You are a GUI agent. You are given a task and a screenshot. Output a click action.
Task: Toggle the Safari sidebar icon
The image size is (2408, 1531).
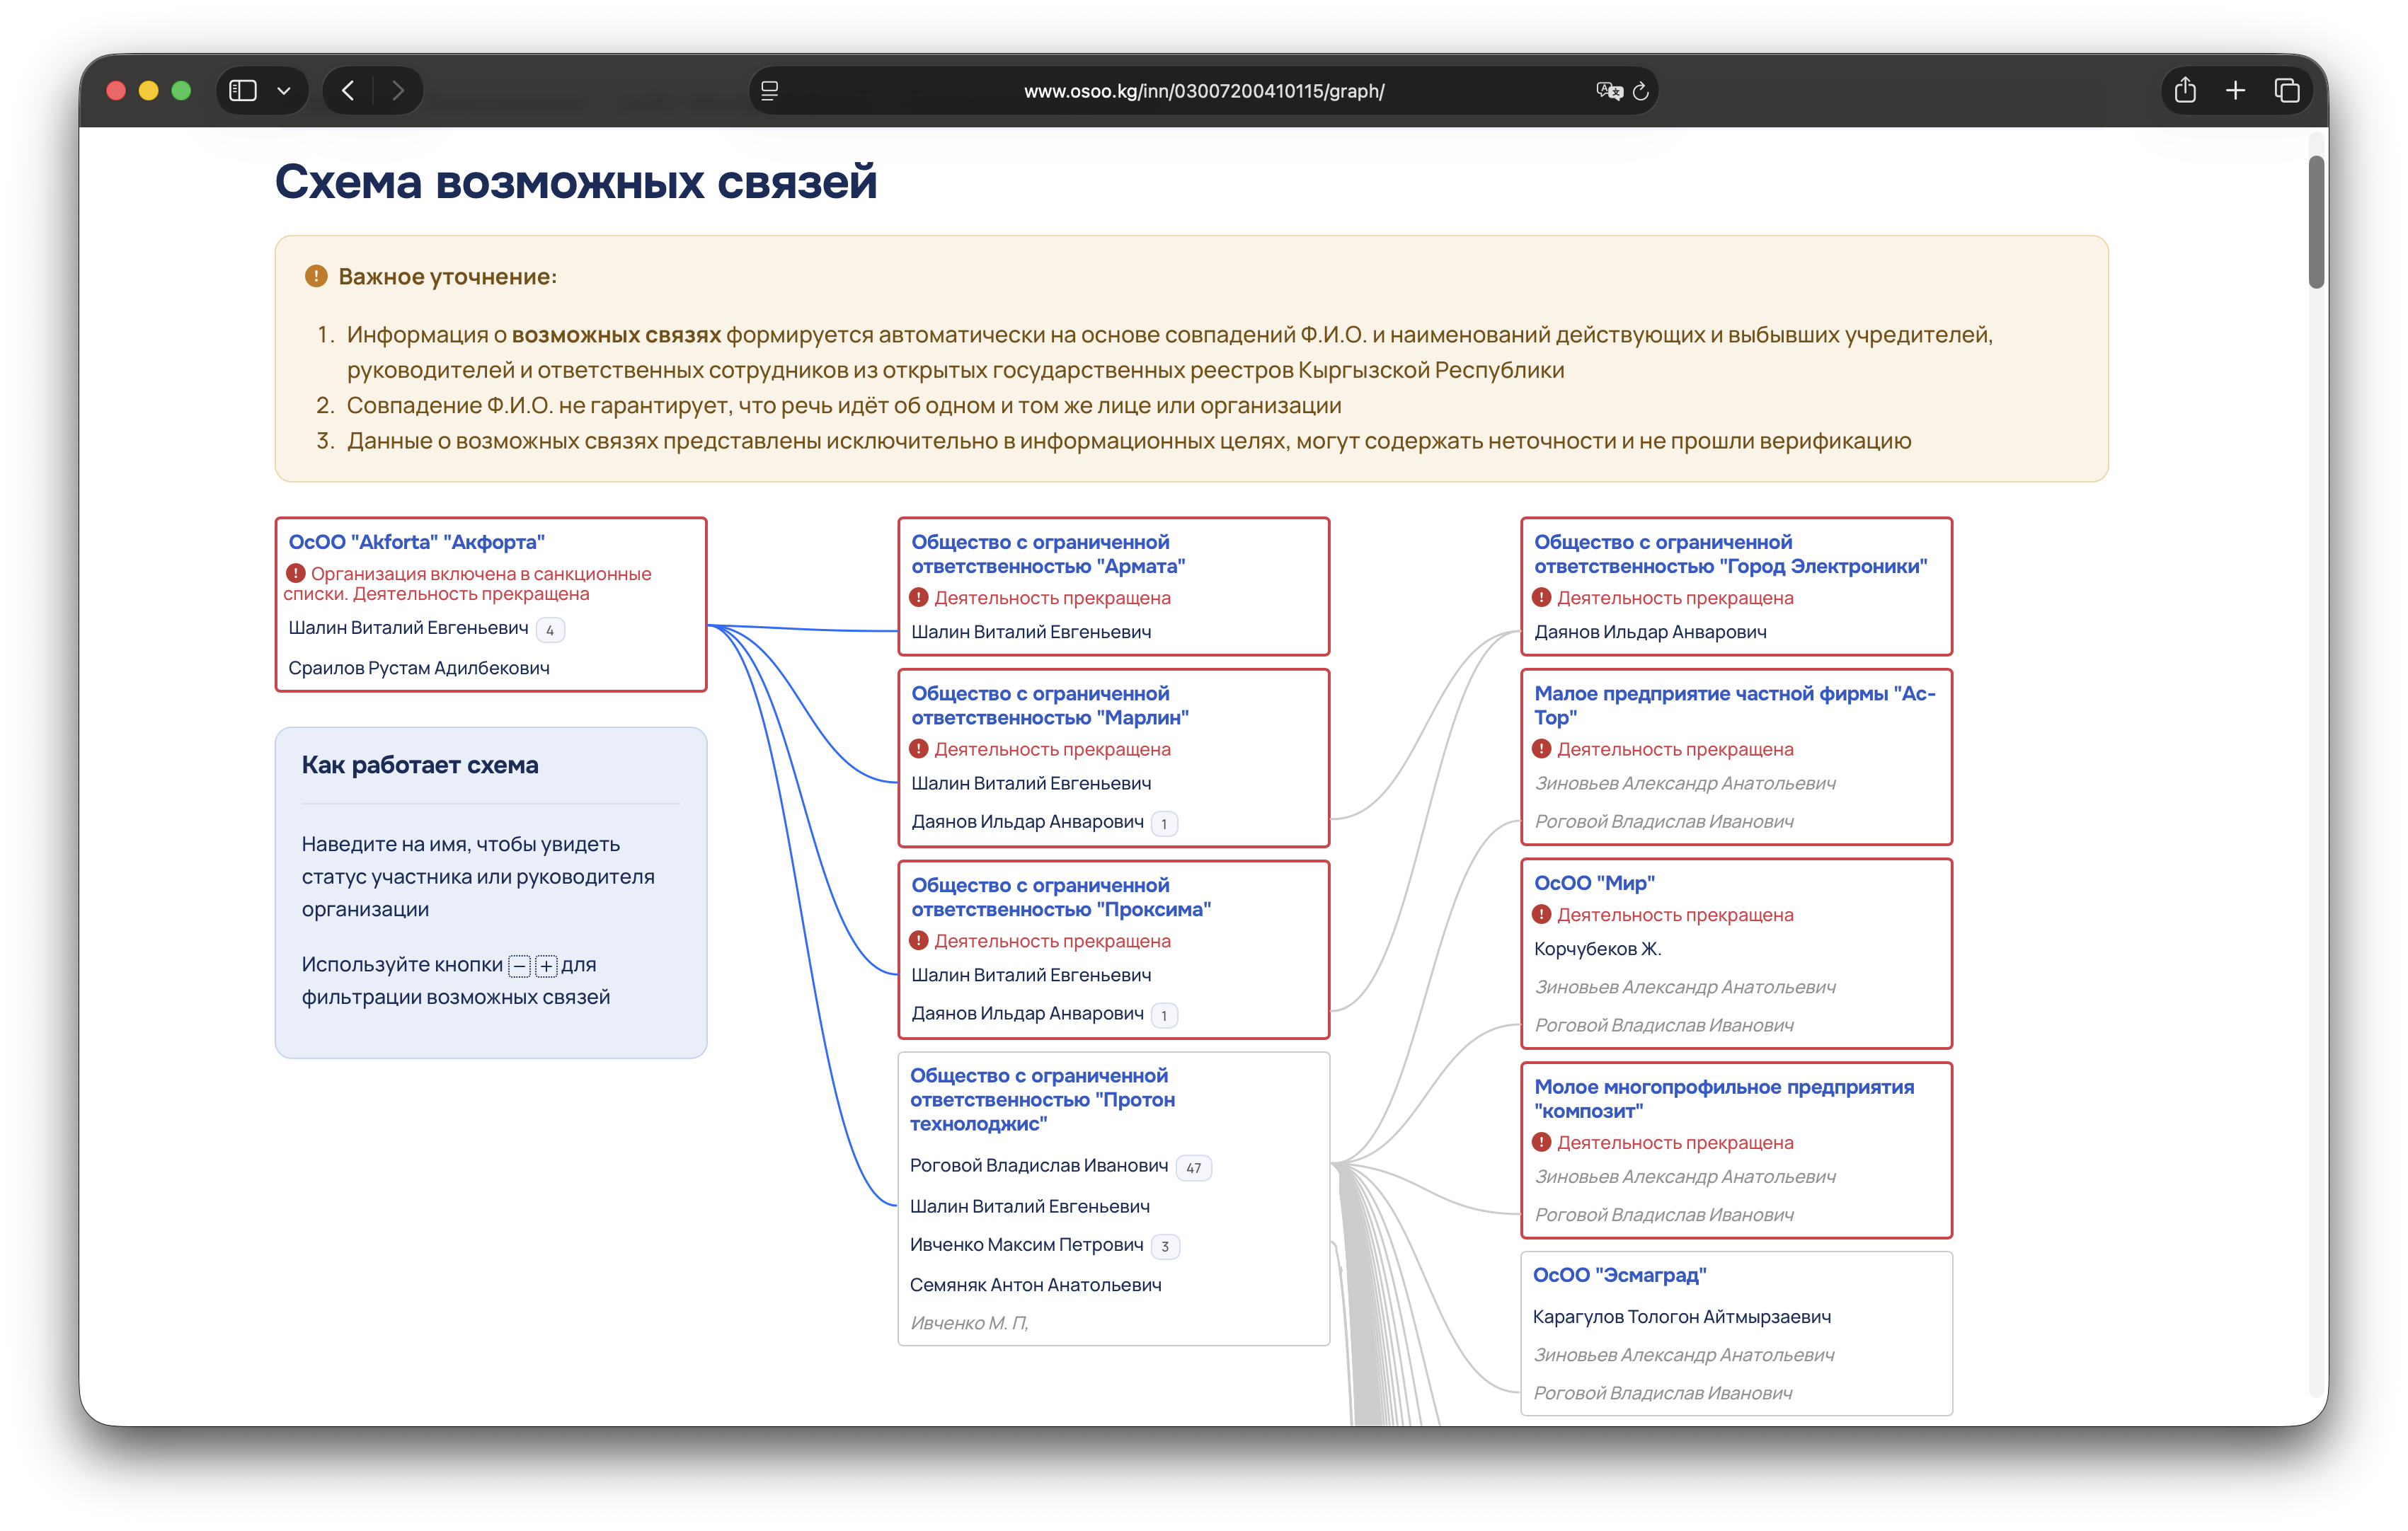tap(243, 91)
